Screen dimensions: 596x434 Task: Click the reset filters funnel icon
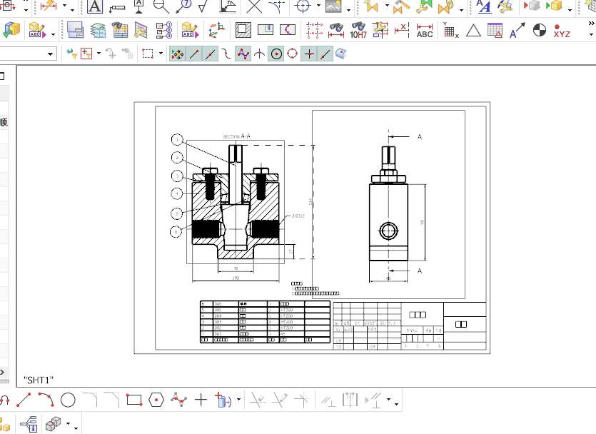pyautogui.click(x=72, y=54)
